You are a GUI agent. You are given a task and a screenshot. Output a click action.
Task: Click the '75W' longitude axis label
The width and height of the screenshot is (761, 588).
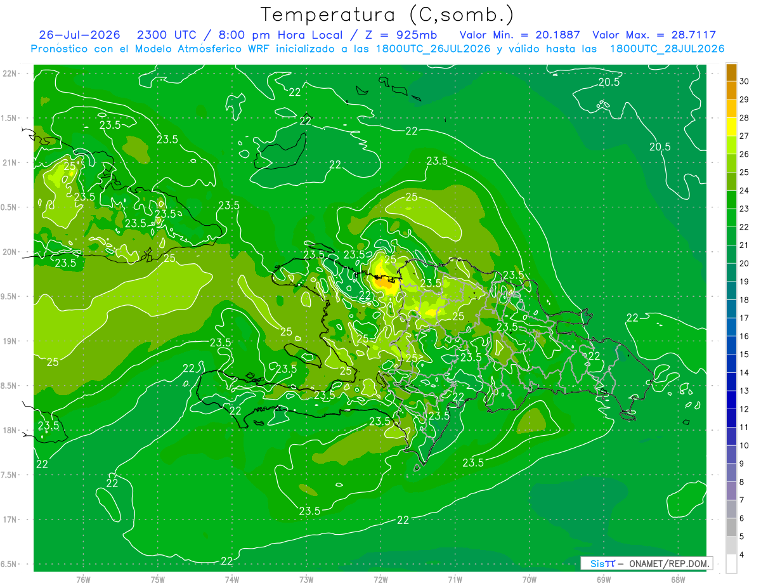click(x=158, y=579)
